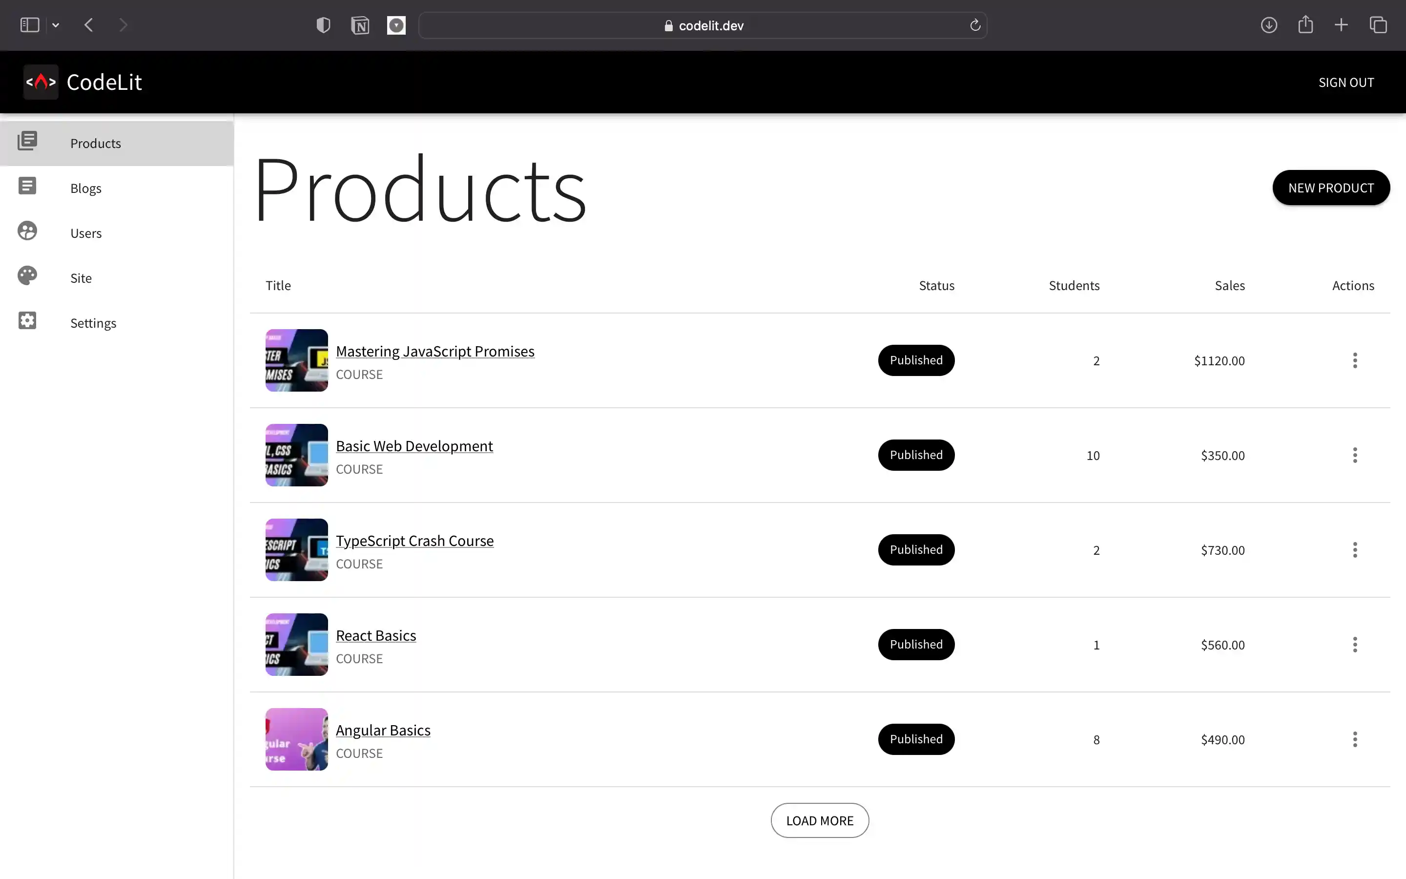Screen dimensions: 1406x879
Task: Open the Basic Web Development course link
Action: click(x=414, y=445)
